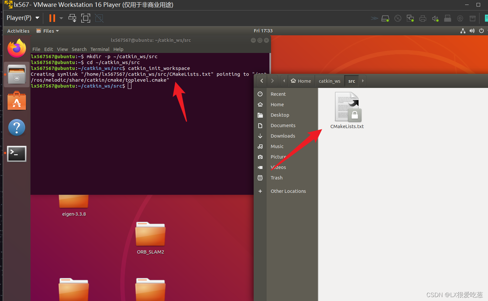Select the CMakeLists.txt file
The height and width of the screenshot is (301, 488).
click(x=347, y=110)
